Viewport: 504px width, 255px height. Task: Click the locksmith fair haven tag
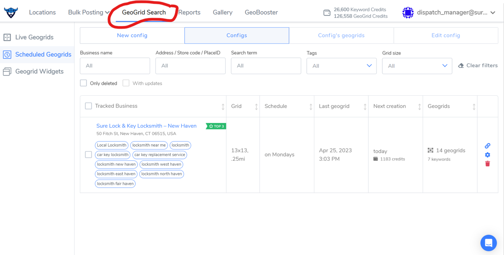pyautogui.click(x=115, y=183)
